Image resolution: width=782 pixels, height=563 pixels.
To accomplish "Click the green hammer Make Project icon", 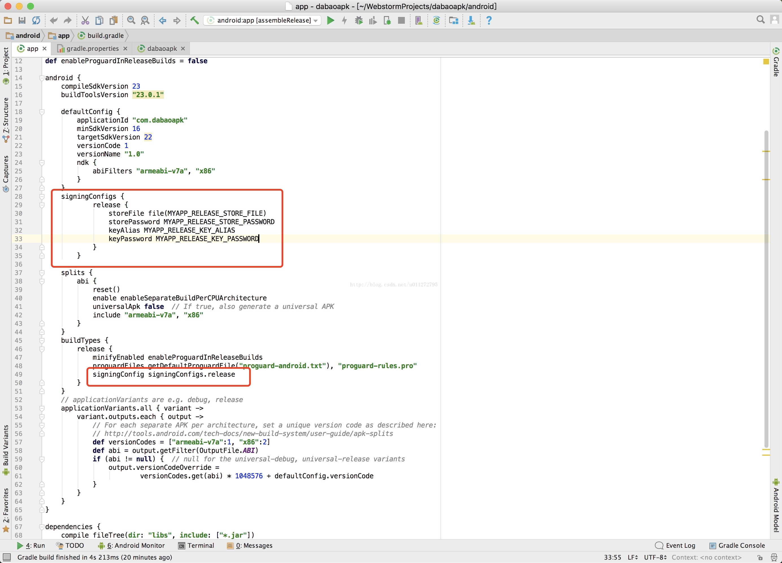I will pyautogui.click(x=194, y=20).
